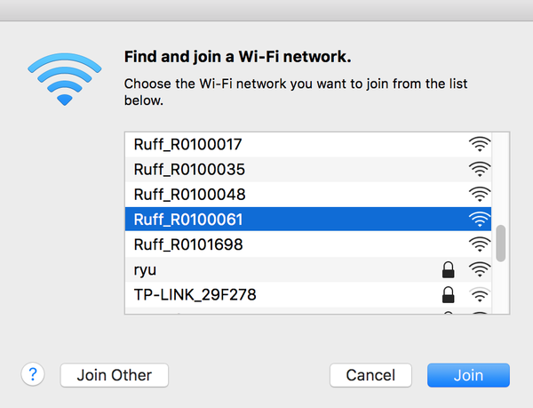Pick the ryu network entry
This screenshot has width=533, height=408.
(x=146, y=268)
